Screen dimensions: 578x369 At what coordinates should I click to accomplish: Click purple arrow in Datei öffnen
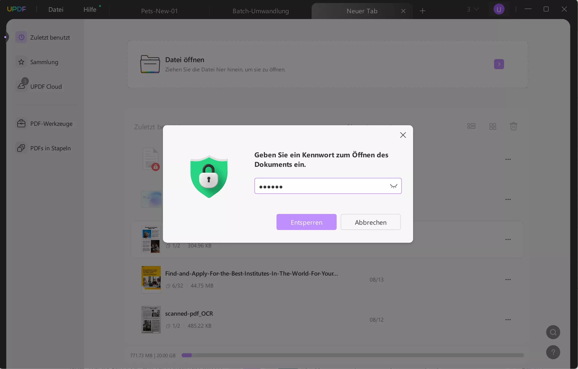coord(499,64)
